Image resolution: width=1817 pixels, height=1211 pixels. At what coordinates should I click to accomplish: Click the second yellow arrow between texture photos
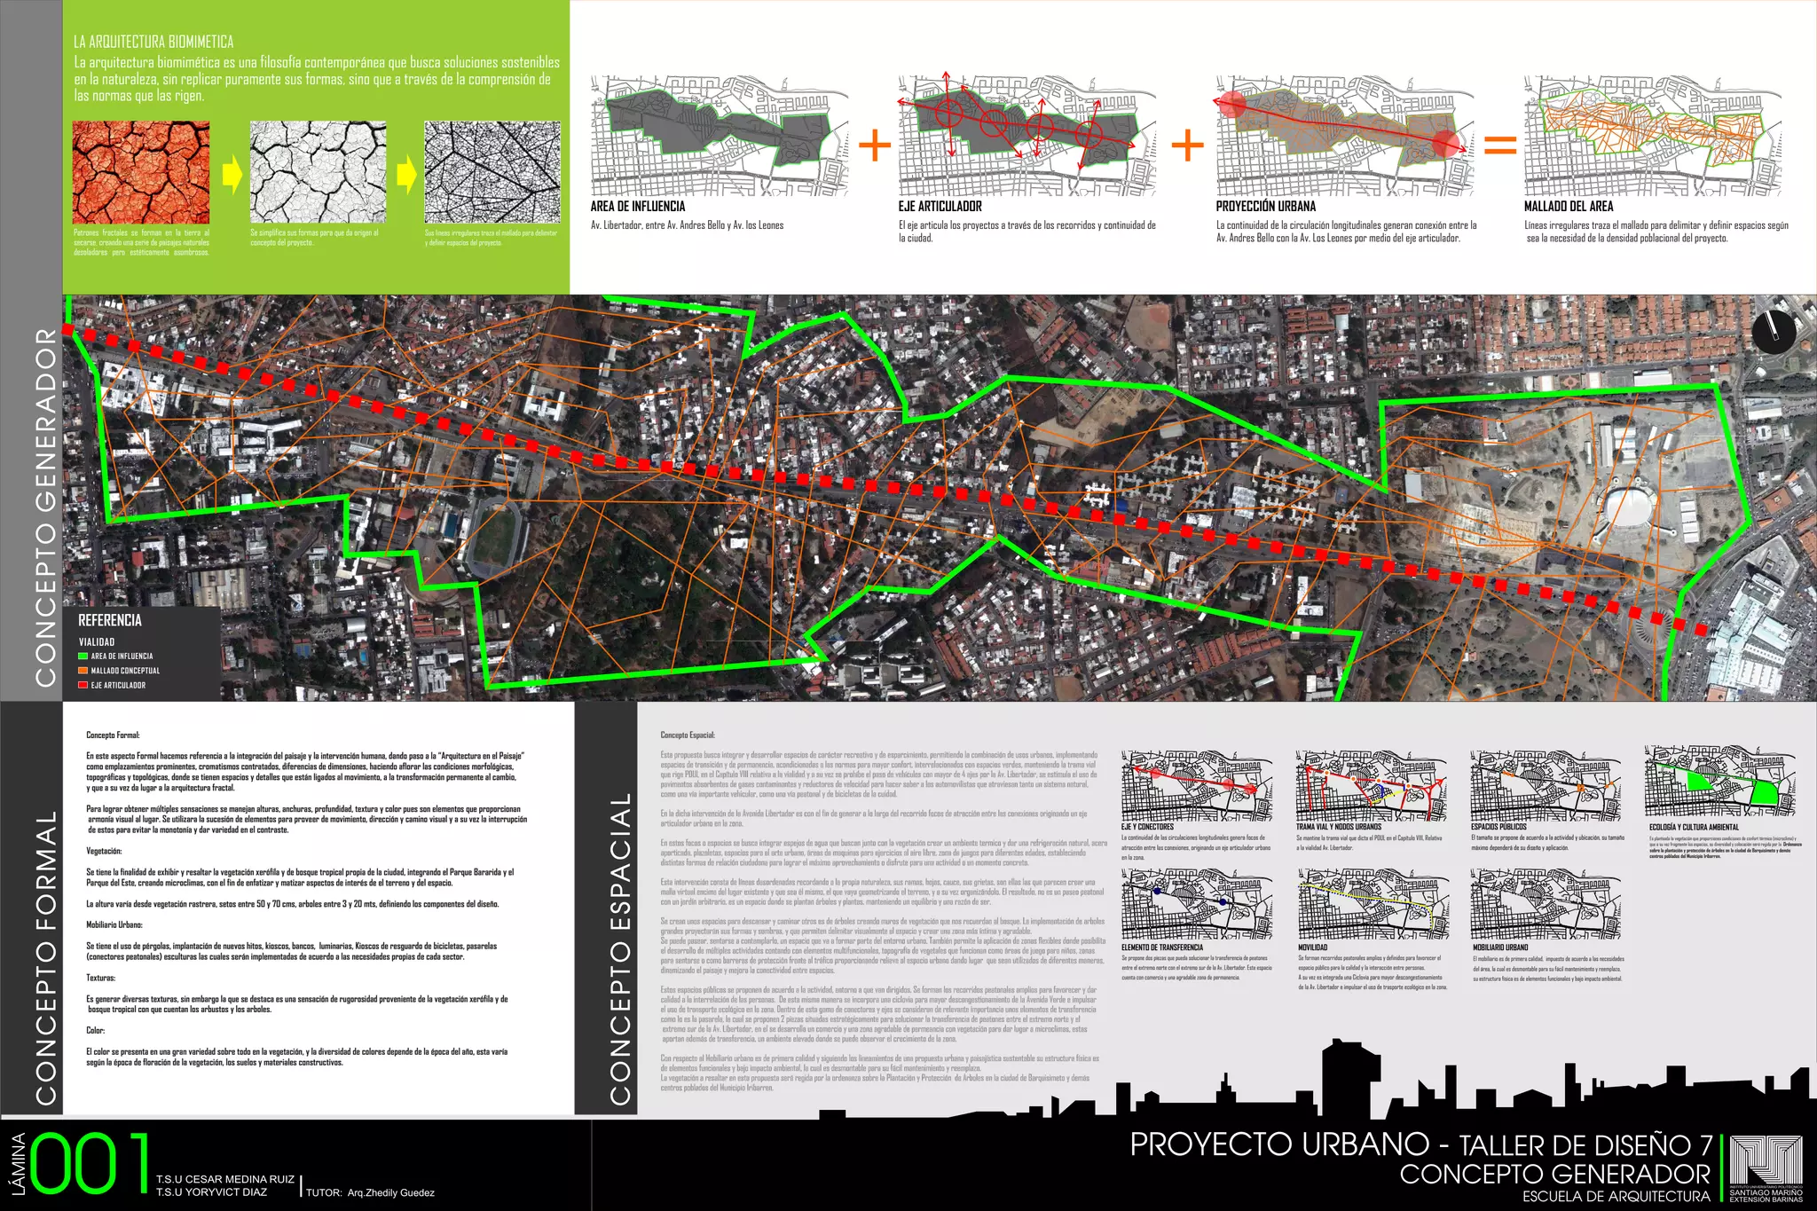[x=405, y=174]
